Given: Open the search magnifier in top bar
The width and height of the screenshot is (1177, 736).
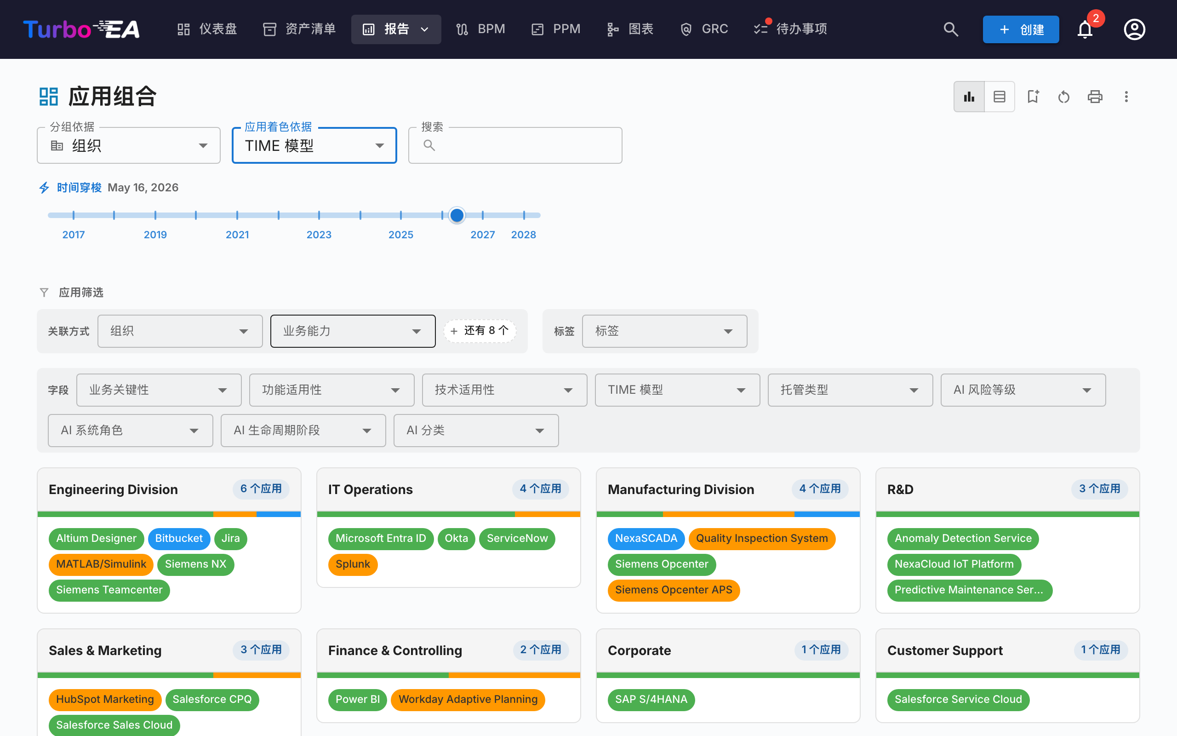Looking at the screenshot, I should [951, 29].
